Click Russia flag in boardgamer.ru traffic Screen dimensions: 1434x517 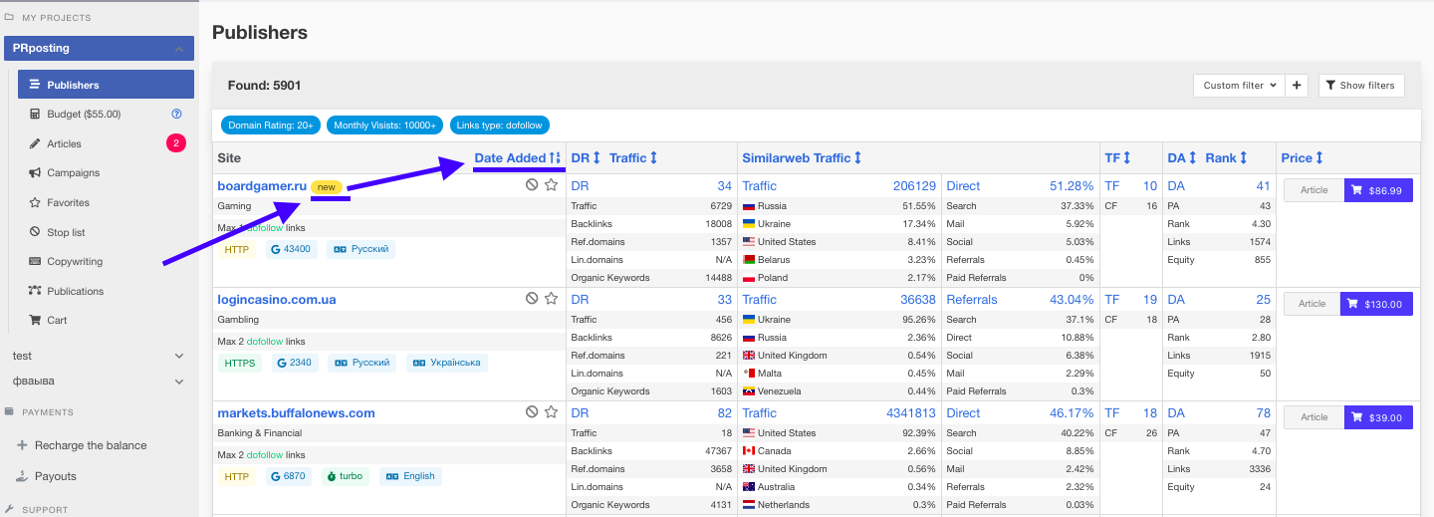click(749, 206)
